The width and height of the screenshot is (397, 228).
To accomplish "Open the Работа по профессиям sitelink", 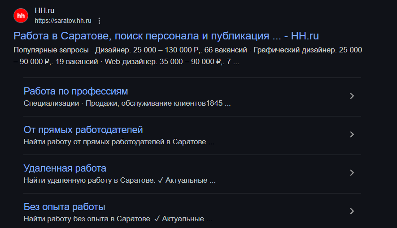I will pyautogui.click(x=76, y=91).
